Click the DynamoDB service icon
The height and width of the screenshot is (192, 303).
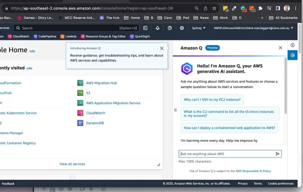(x=80, y=123)
